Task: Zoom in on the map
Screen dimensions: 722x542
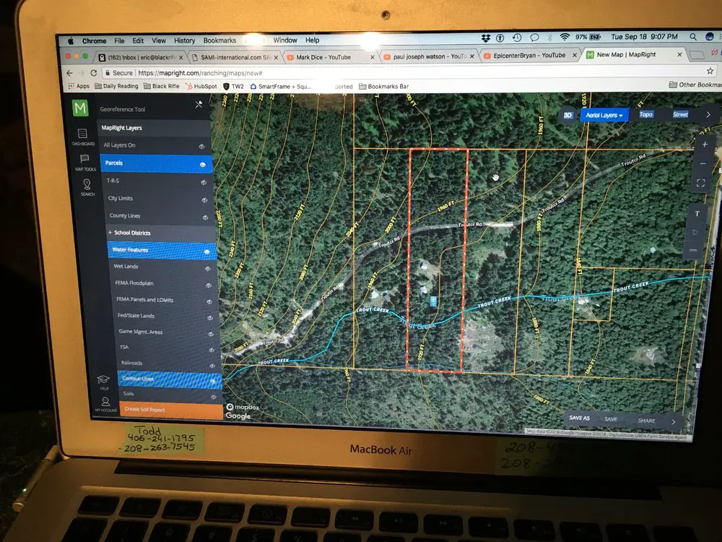Action: tap(705, 145)
